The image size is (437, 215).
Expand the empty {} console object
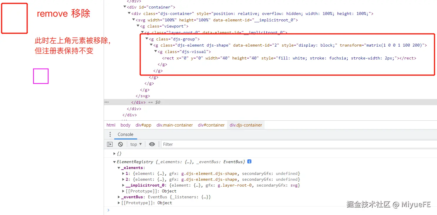tap(115, 153)
